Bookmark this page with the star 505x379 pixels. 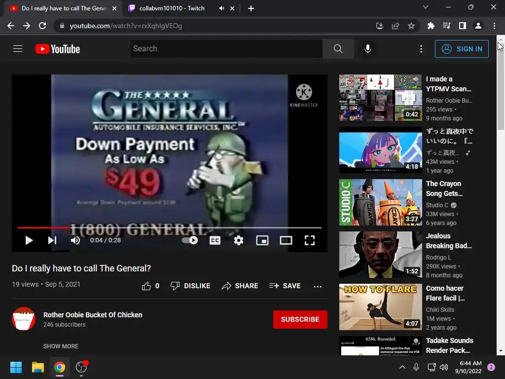click(411, 26)
